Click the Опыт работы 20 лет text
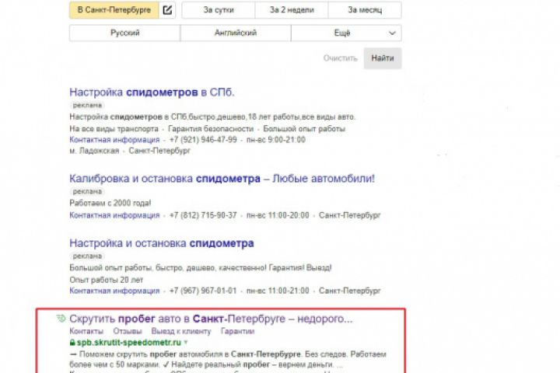 106,280
